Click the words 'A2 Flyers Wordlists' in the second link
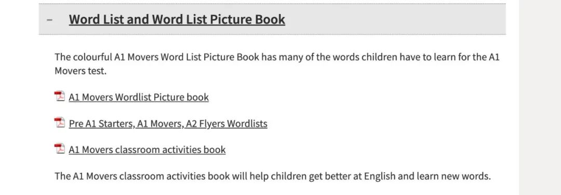Screen dimensions: 561x195 (x=227, y=123)
